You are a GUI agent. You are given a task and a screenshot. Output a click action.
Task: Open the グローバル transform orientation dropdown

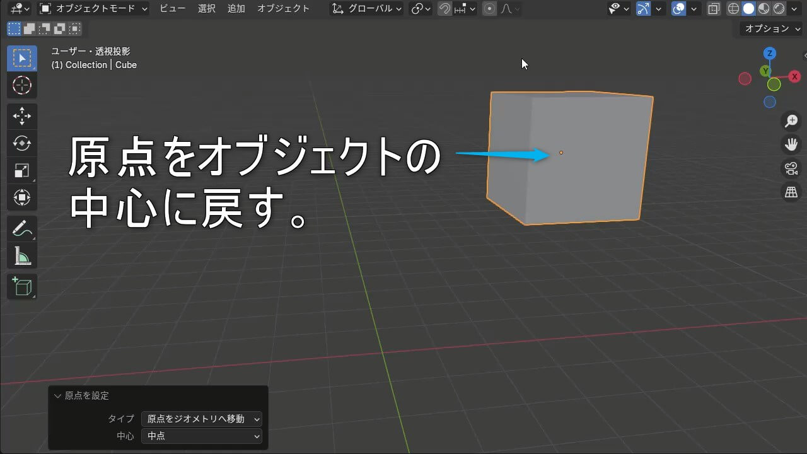[367, 9]
